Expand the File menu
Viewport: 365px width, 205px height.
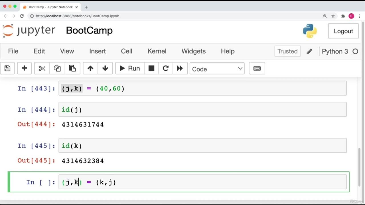pyautogui.click(x=13, y=51)
